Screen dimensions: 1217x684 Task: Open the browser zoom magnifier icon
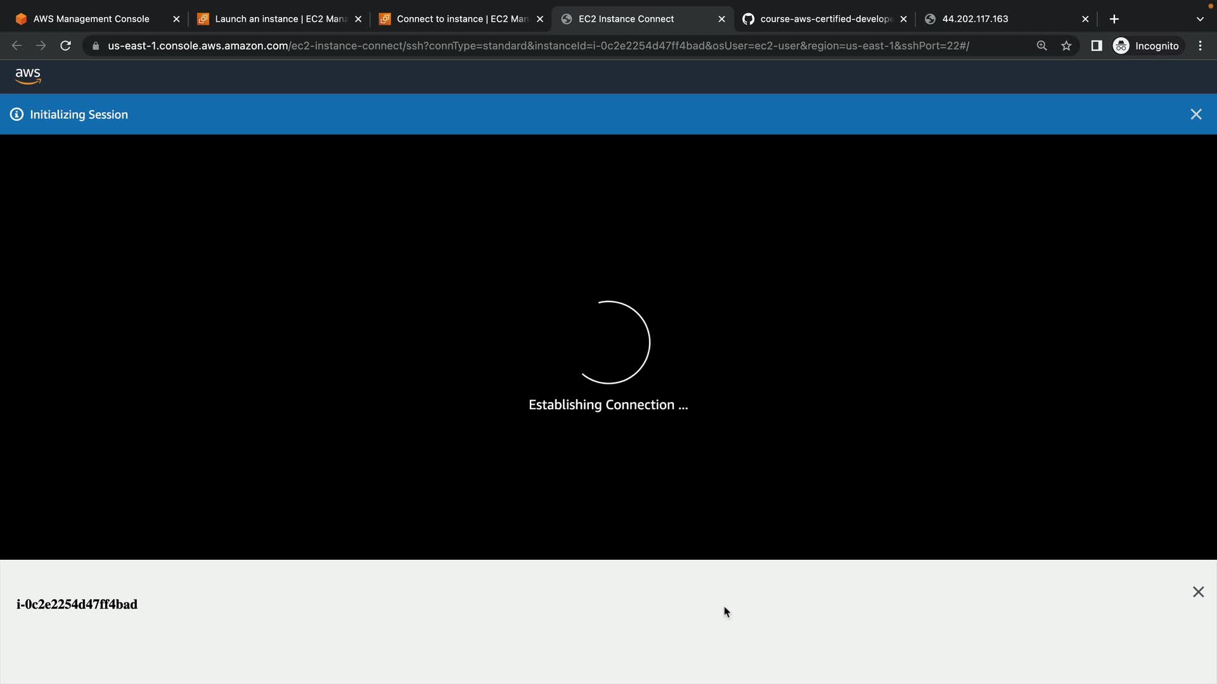(x=1041, y=46)
